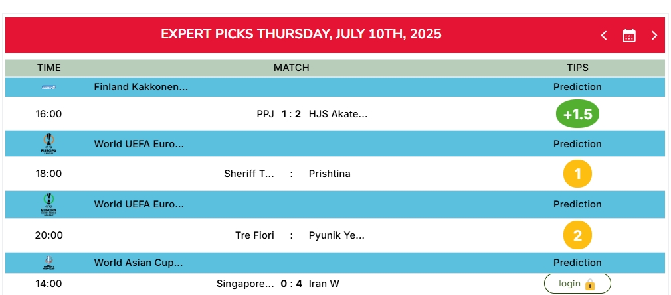Open Sheriff T... team link
Screen dimensions: 671x295
click(249, 174)
